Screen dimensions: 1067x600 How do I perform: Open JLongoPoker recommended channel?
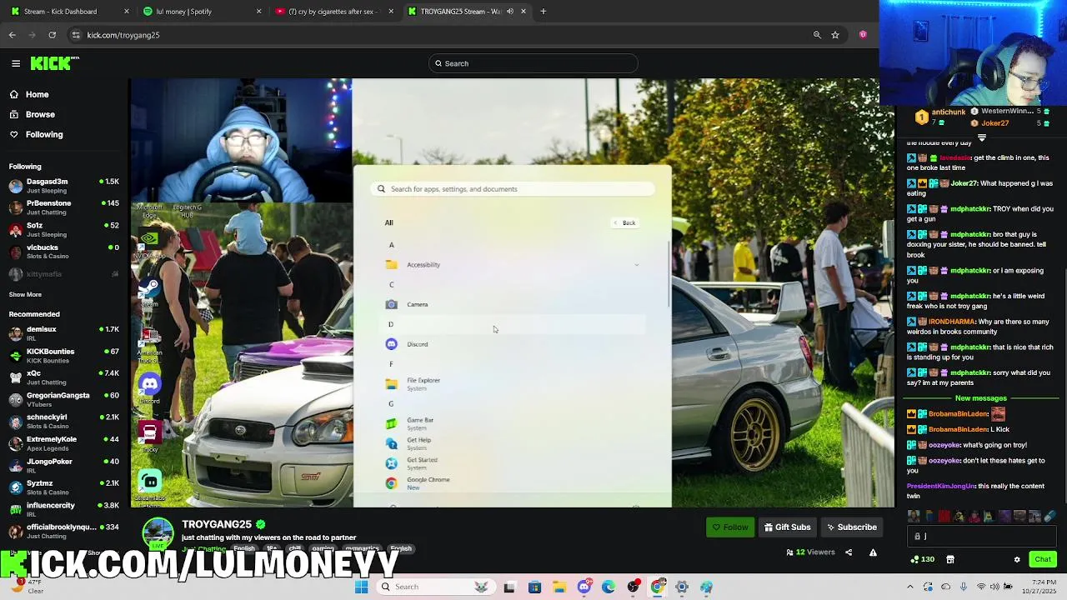[x=63, y=465]
